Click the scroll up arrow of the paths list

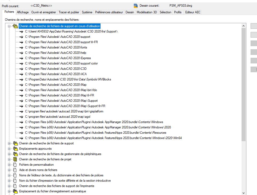click(243, 26)
